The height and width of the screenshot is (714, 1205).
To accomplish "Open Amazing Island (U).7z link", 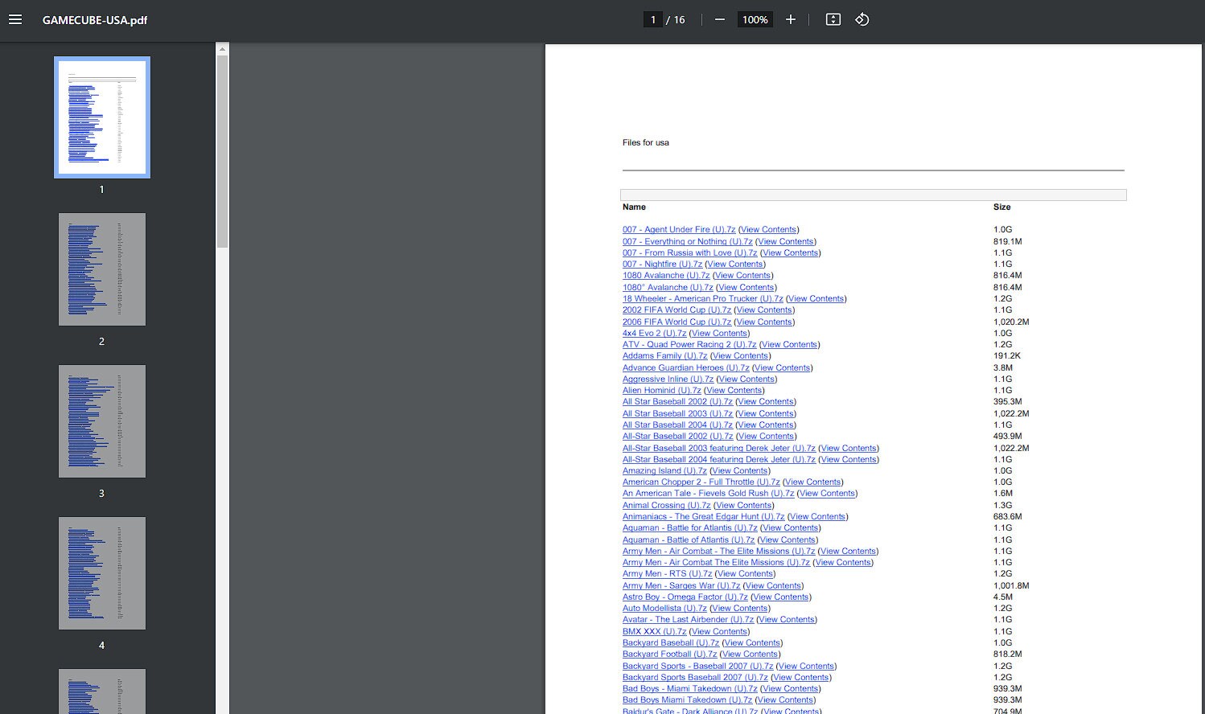I will pyautogui.click(x=664, y=470).
